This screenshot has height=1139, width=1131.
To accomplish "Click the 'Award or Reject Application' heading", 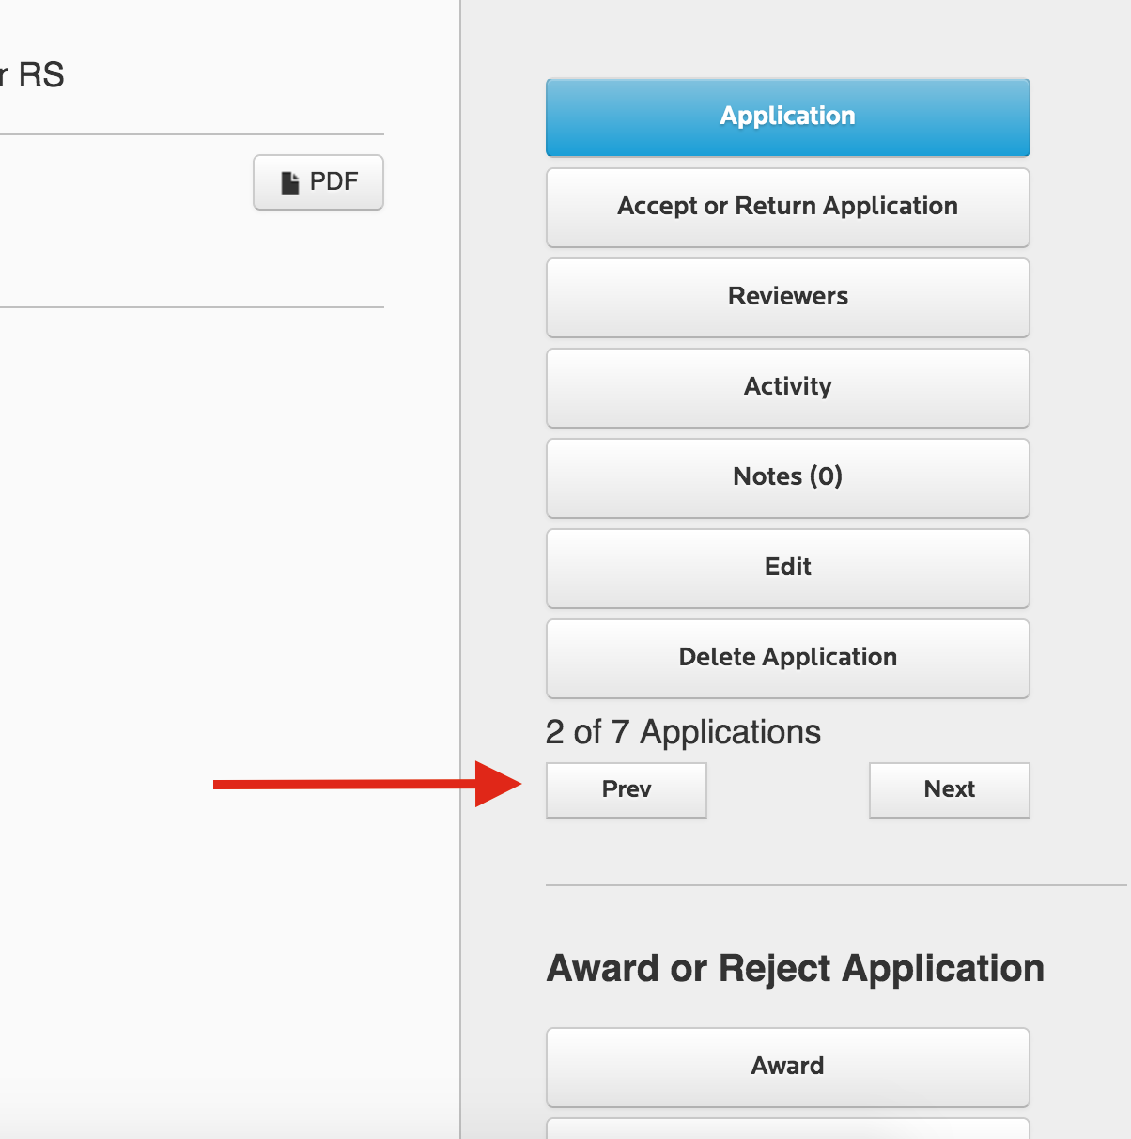I will coord(796,969).
